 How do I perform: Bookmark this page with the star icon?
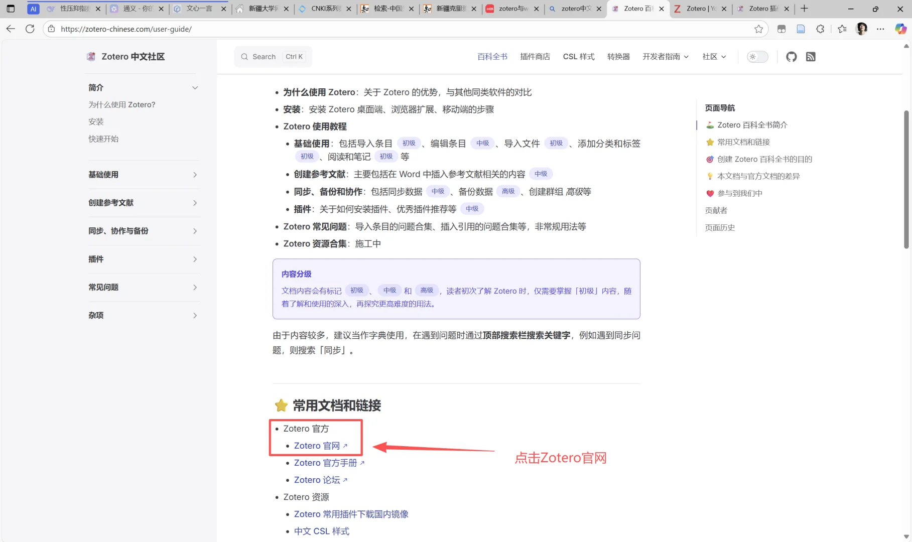pos(759,29)
